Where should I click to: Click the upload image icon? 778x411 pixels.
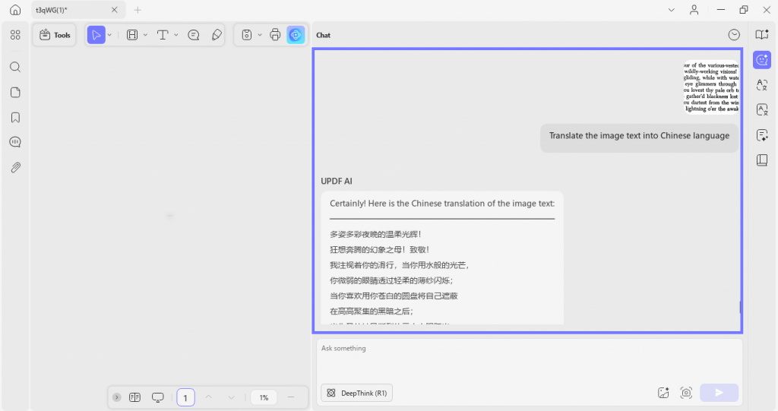tap(663, 393)
